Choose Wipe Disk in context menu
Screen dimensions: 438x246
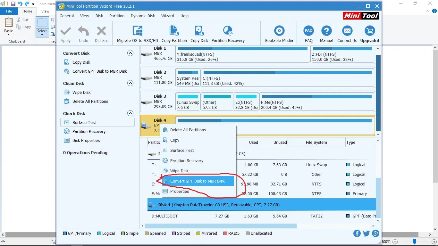click(198, 171)
